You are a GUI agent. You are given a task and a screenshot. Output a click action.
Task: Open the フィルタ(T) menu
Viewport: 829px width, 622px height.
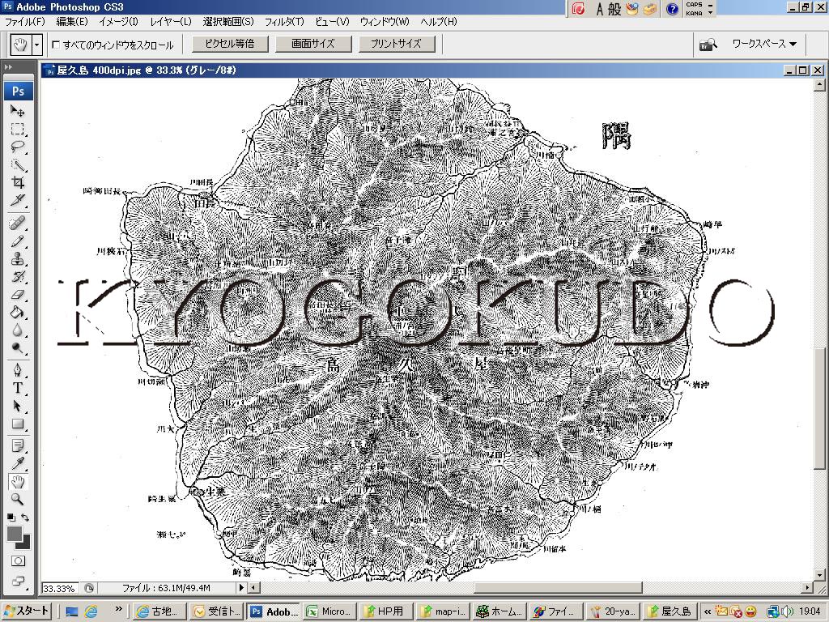[284, 22]
